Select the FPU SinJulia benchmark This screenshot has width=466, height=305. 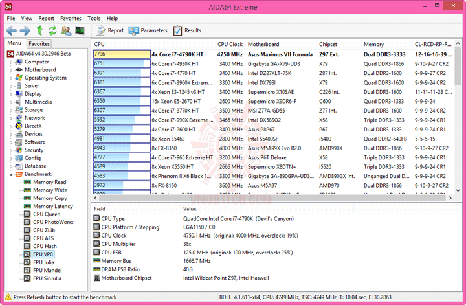coord(47,278)
